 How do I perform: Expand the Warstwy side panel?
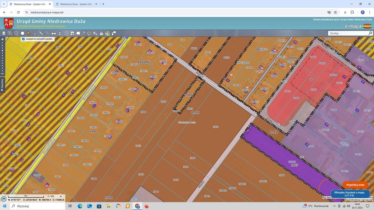[x=2, y=85]
